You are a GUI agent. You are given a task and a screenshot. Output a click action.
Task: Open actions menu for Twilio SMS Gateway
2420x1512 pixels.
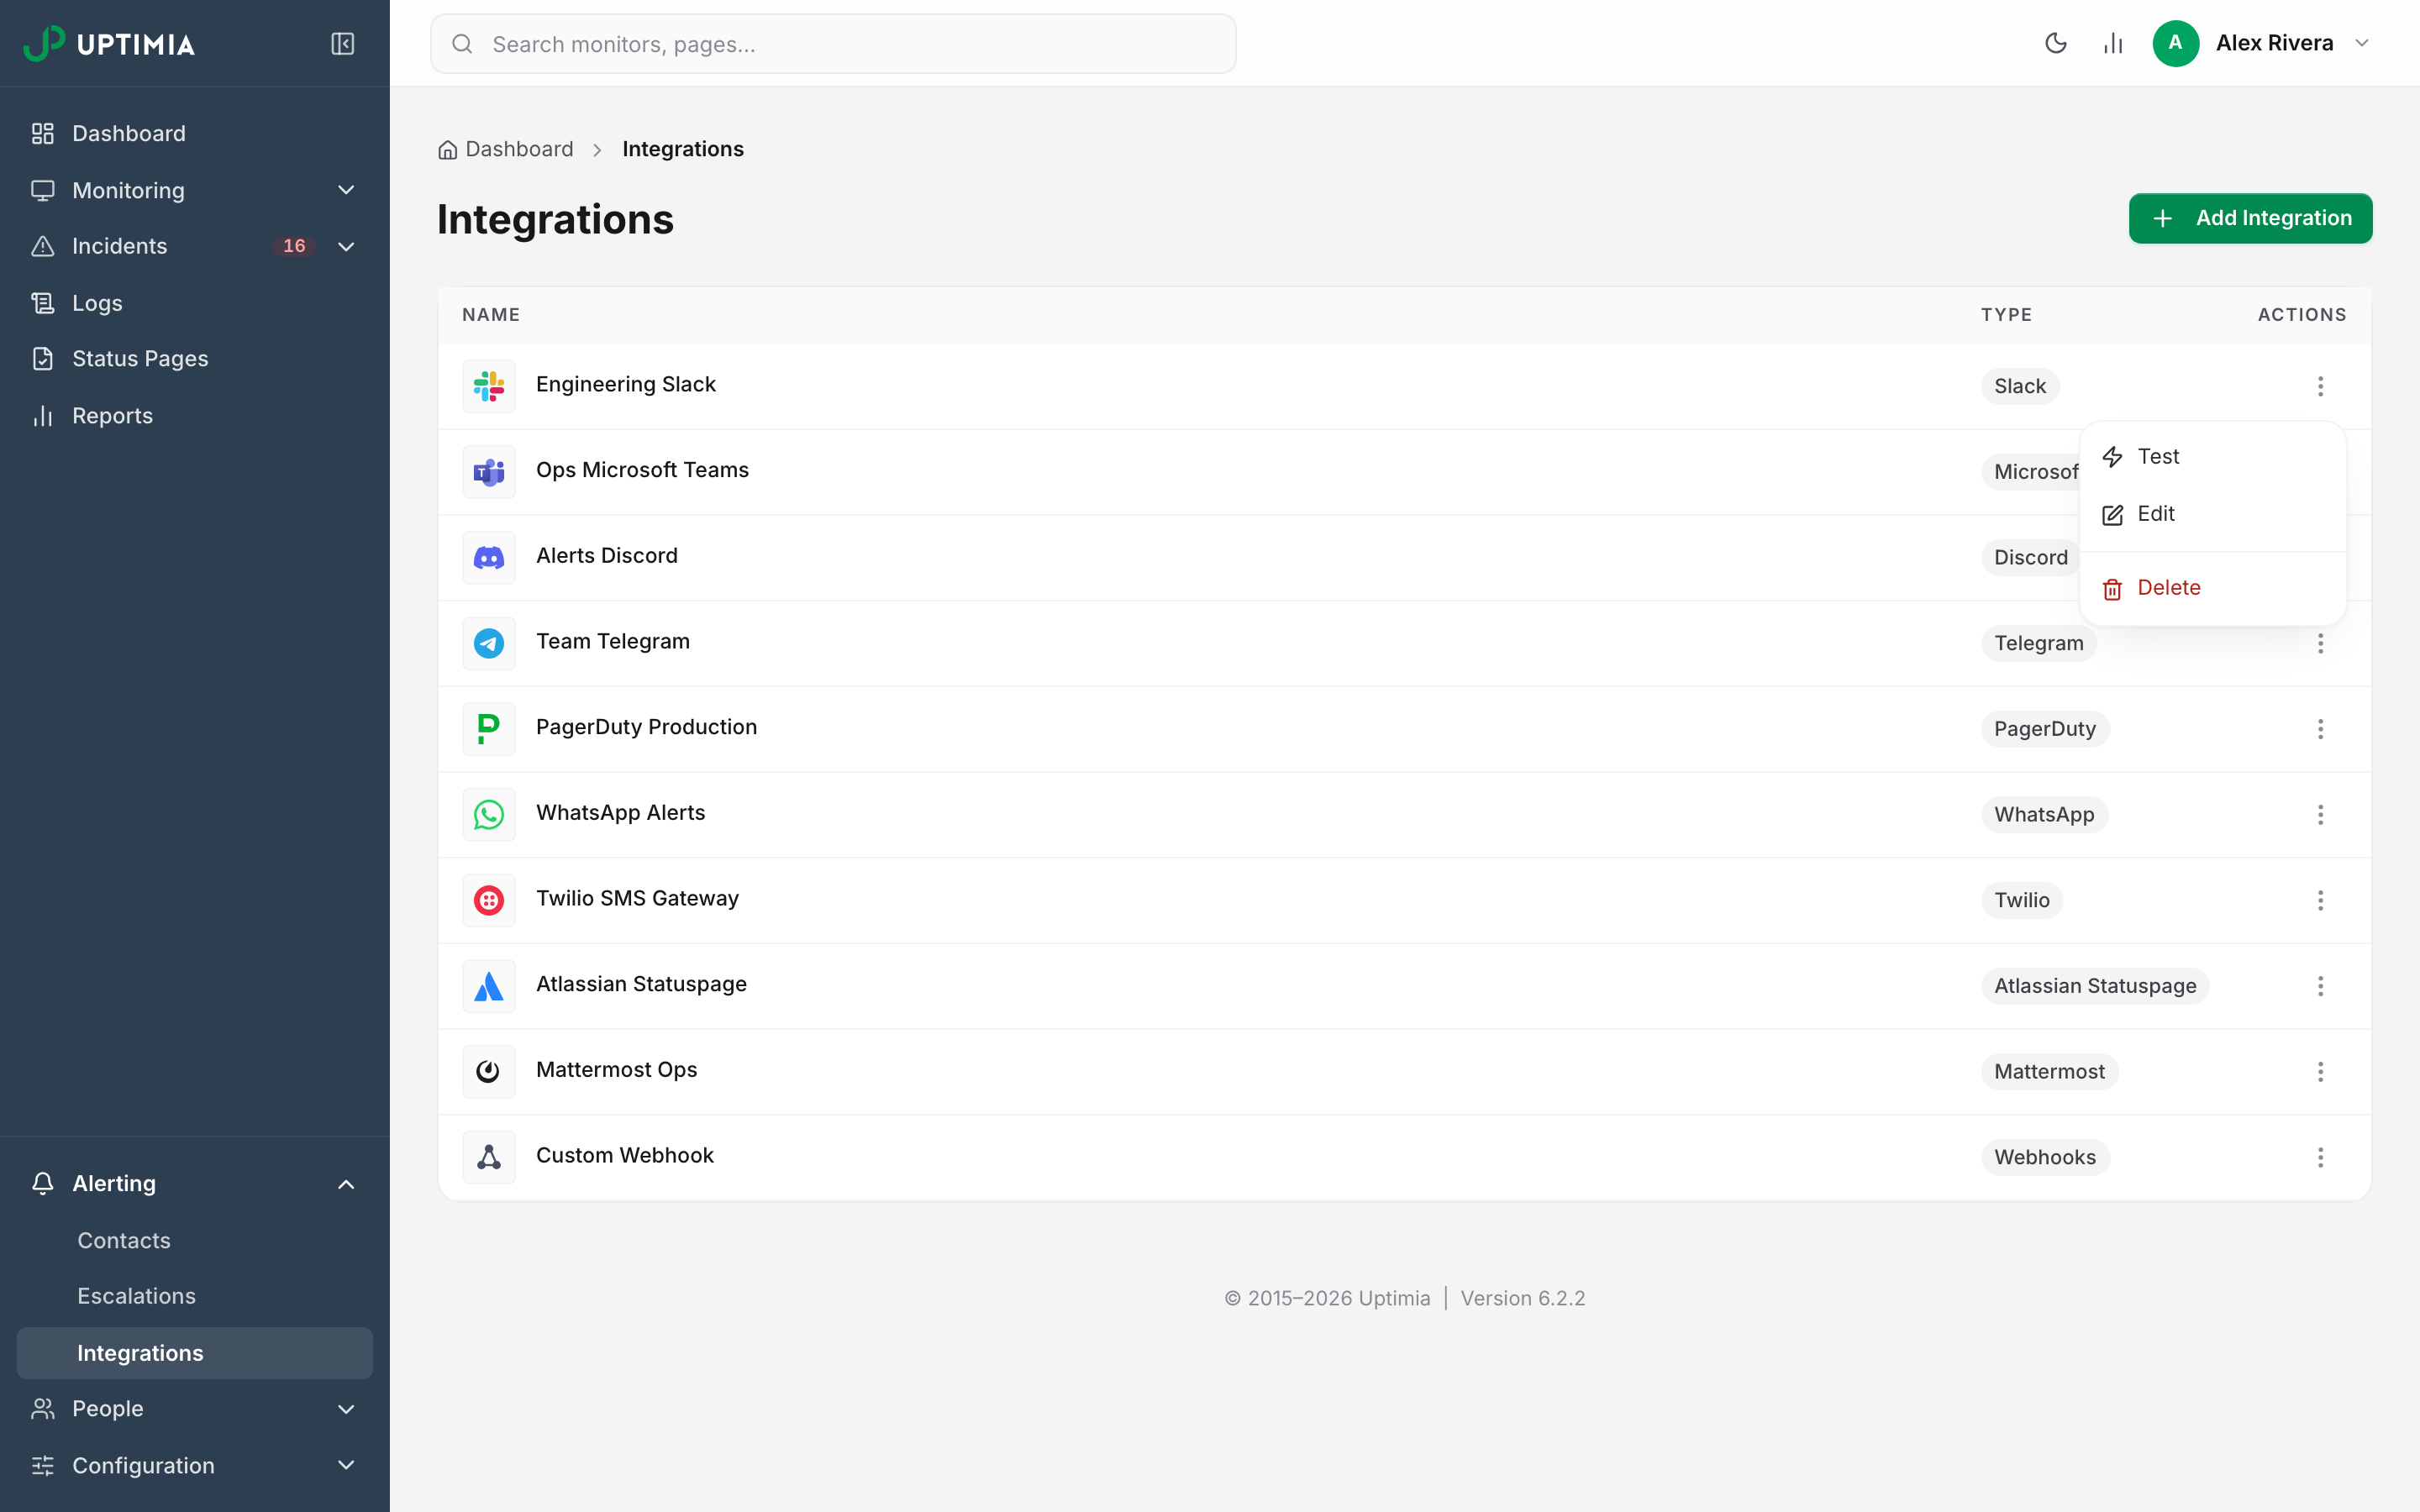tap(2320, 900)
